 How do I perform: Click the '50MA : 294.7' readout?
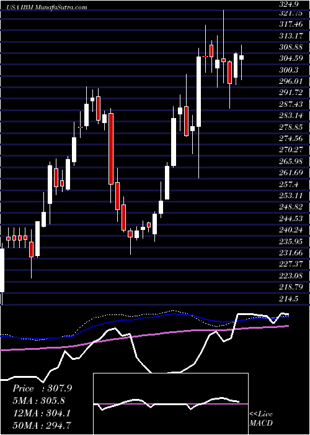click(x=42, y=425)
